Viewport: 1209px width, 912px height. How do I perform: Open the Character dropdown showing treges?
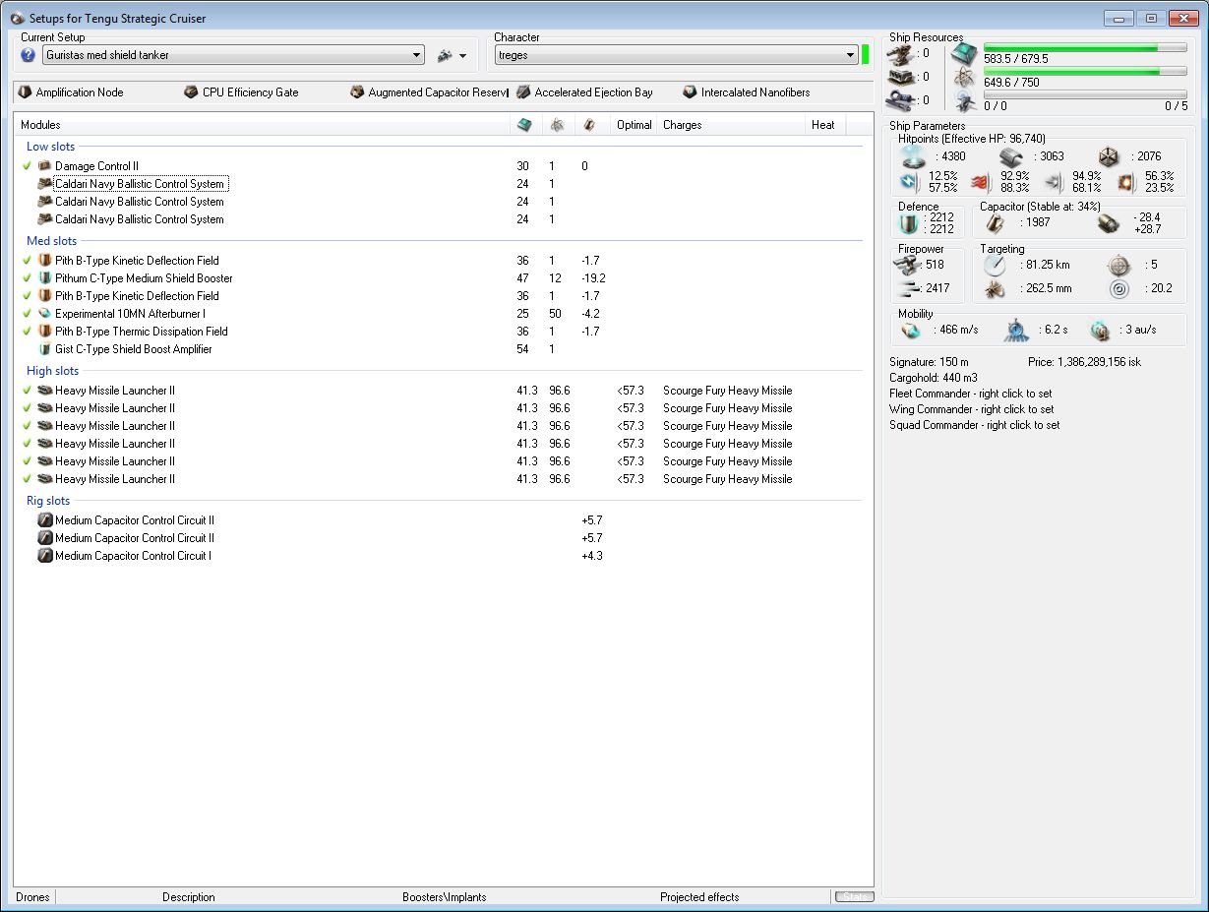(x=677, y=55)
